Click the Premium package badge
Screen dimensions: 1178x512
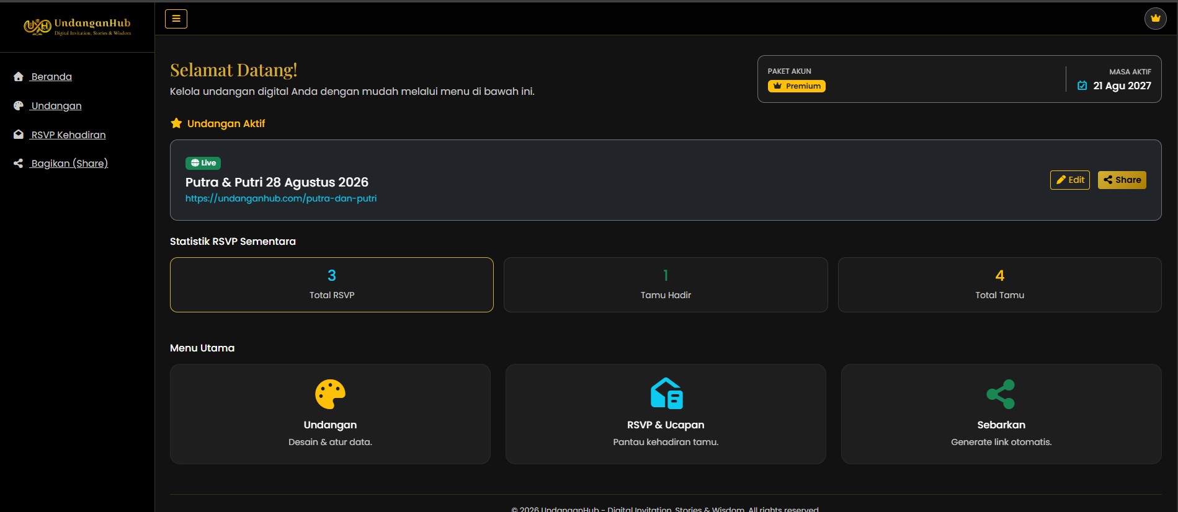pos(796,86)
